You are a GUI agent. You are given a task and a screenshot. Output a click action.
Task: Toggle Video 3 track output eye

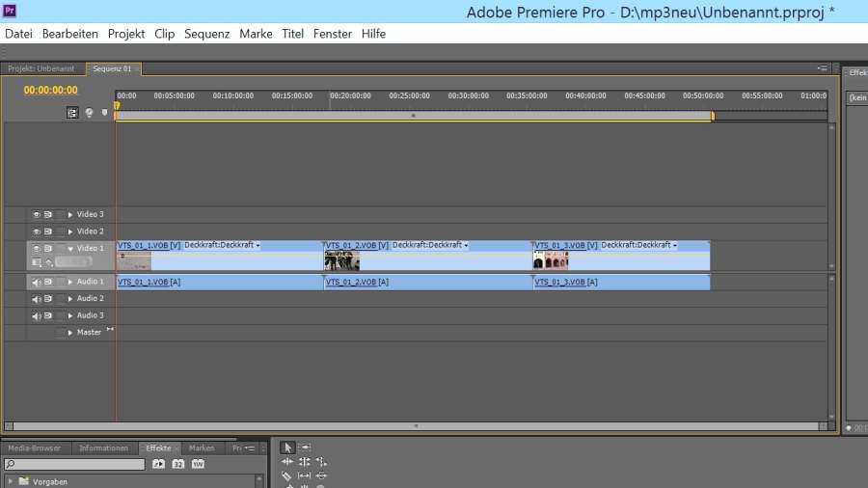(37, 215)
